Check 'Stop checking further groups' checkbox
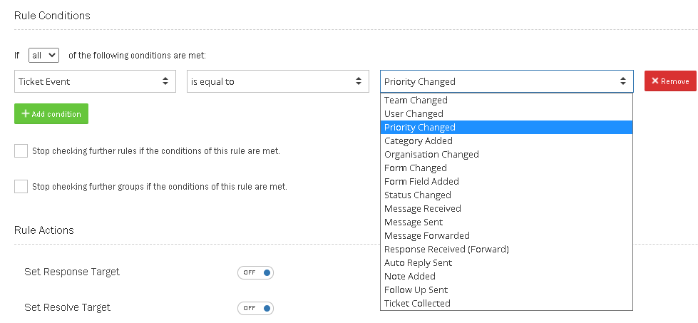 coord(21,186)
